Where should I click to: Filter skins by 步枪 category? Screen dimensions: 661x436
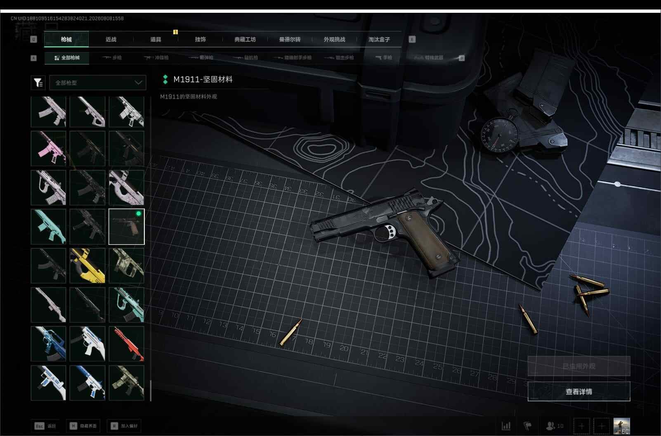(112, 58)
